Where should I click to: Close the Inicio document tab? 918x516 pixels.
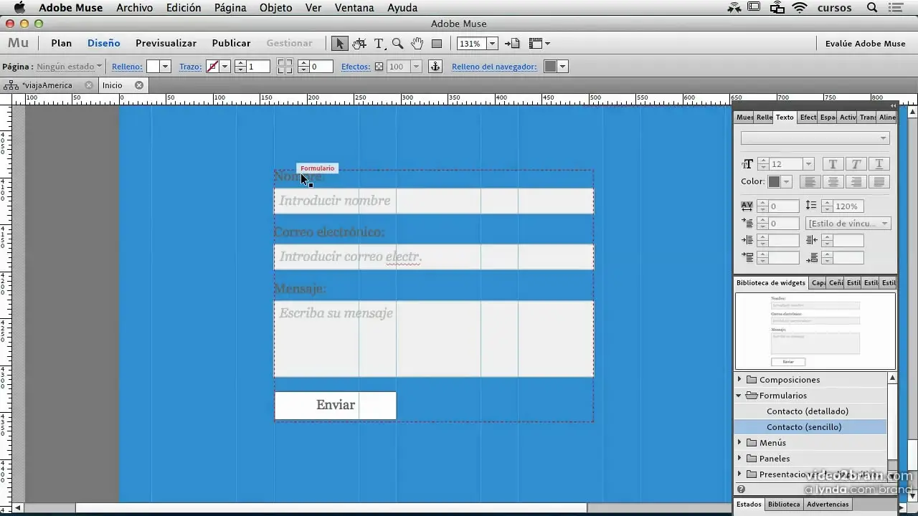tap(139, 85)
